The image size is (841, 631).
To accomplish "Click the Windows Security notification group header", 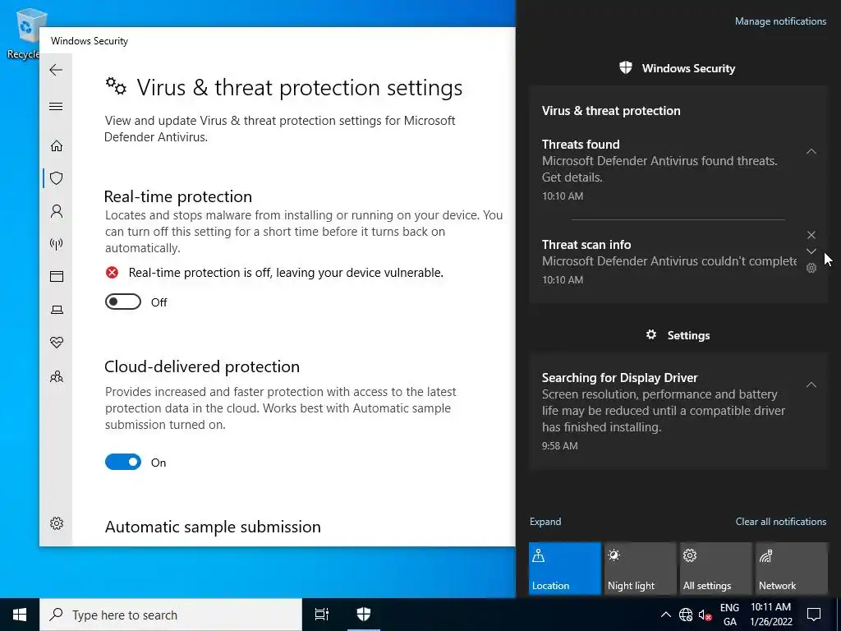I will [x=678, y=68].
